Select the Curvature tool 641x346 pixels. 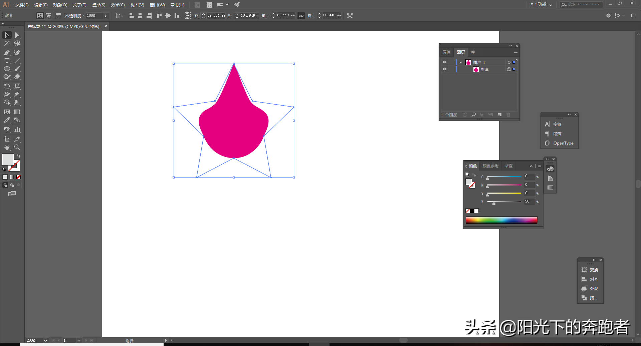coord(17,53)
